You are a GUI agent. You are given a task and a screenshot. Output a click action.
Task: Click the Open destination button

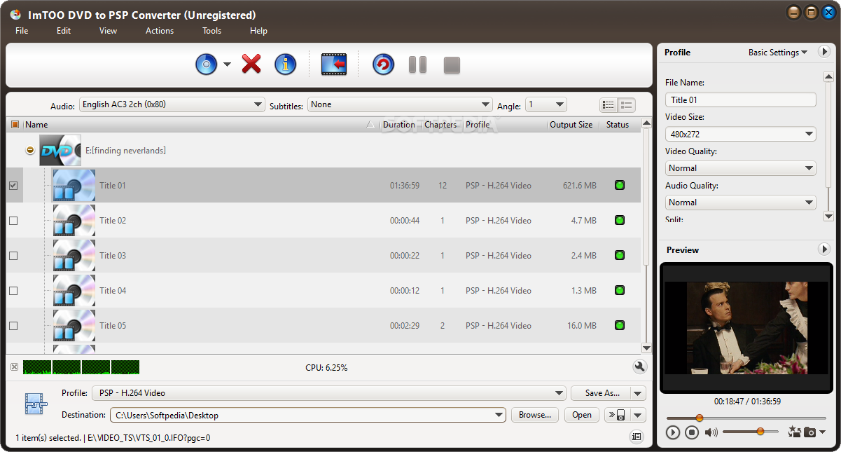(582, 415)
